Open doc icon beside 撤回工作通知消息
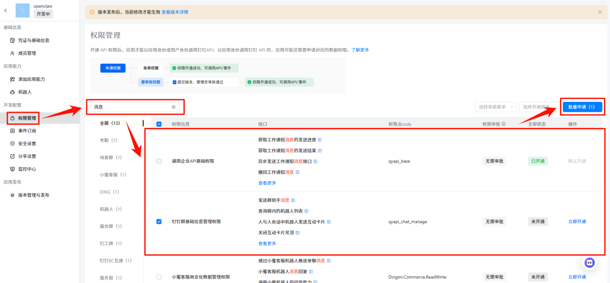This screenshot has height=283, width=610. pos(298,172)
